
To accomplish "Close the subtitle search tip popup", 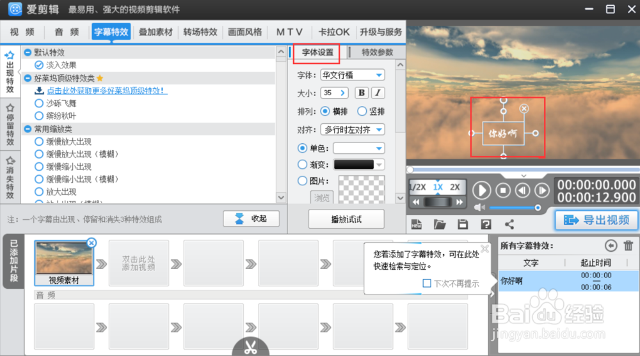I will click(484, 249).
